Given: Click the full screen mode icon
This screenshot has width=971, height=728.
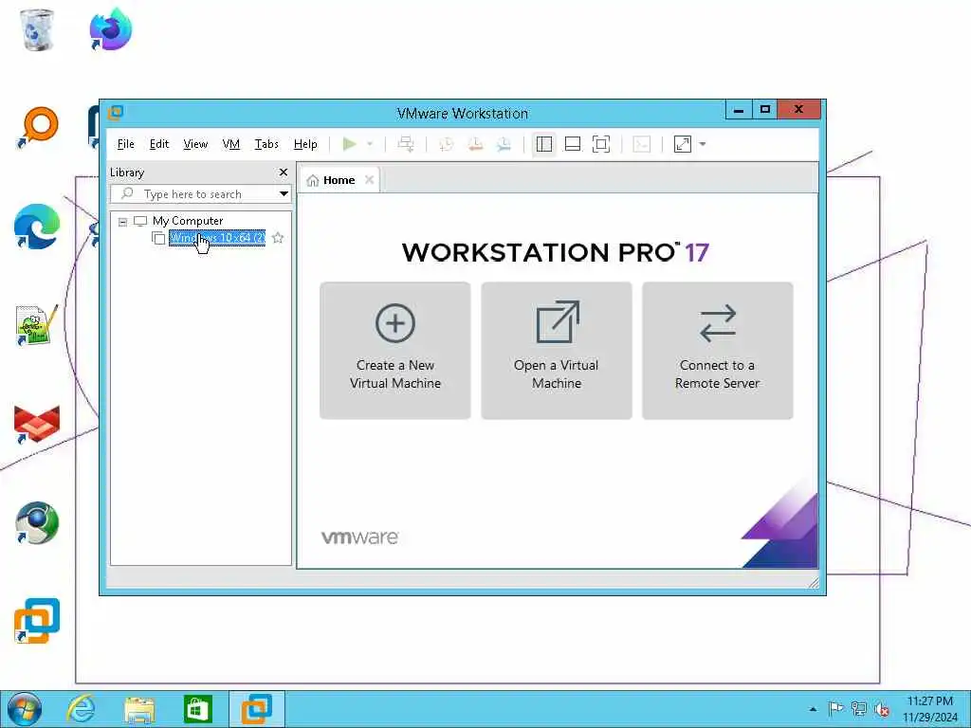Looking at the screenshot, I should tap(601, 144).
